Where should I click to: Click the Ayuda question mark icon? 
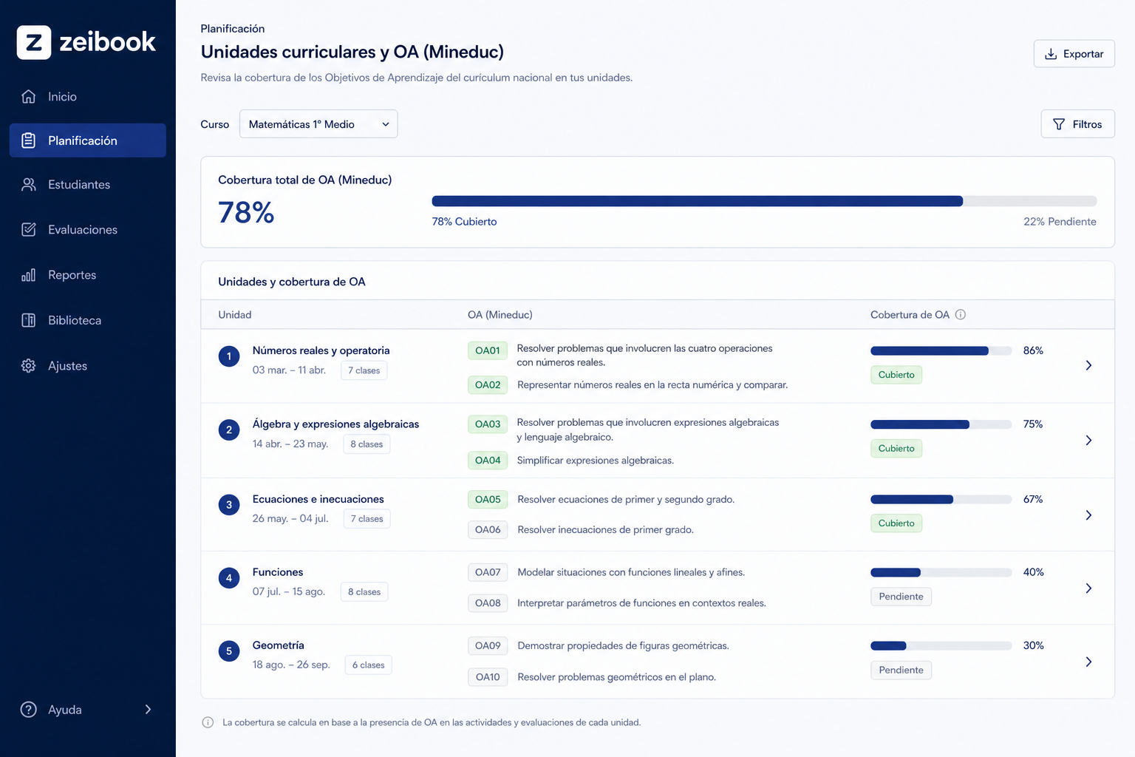pos(29,710)
